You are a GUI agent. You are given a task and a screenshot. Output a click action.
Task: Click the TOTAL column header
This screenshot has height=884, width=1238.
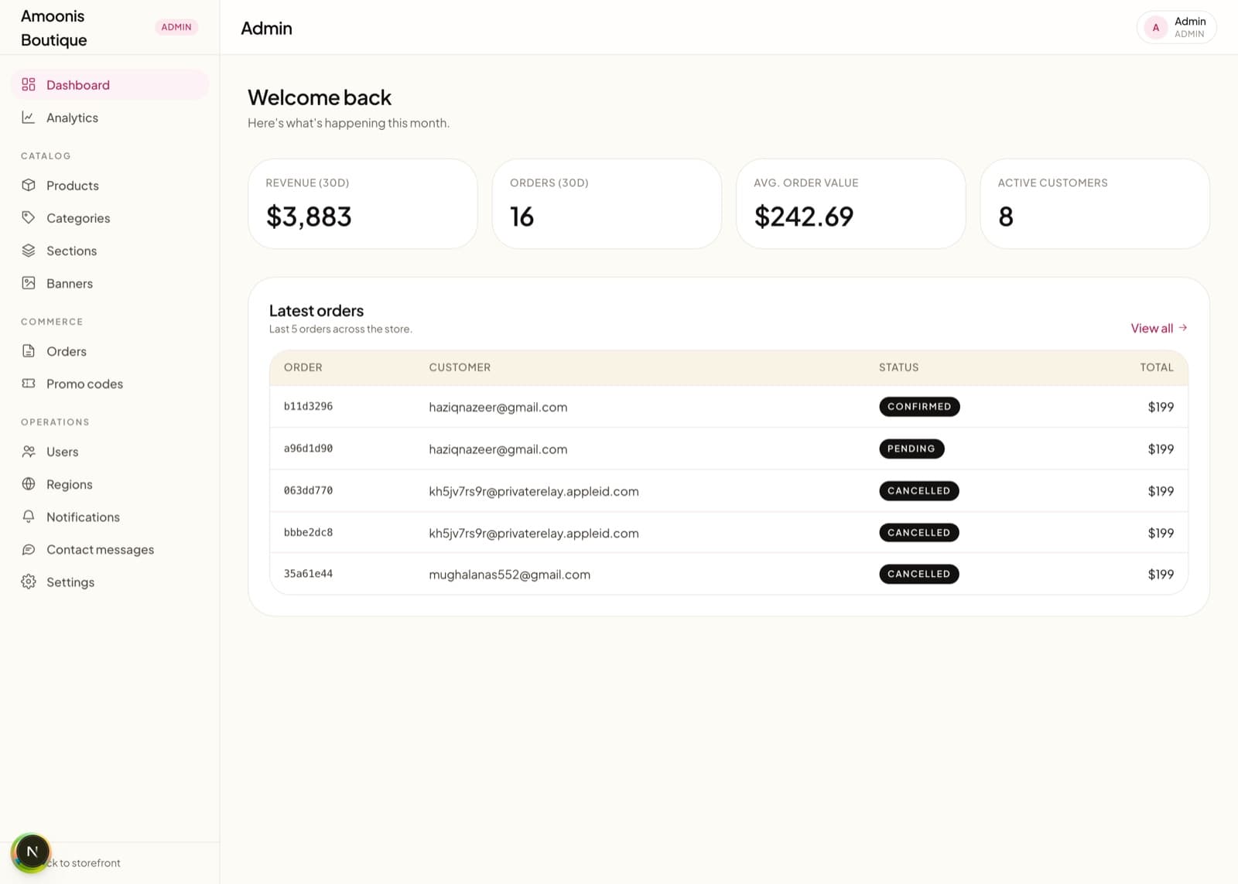tap(1157, 367)
